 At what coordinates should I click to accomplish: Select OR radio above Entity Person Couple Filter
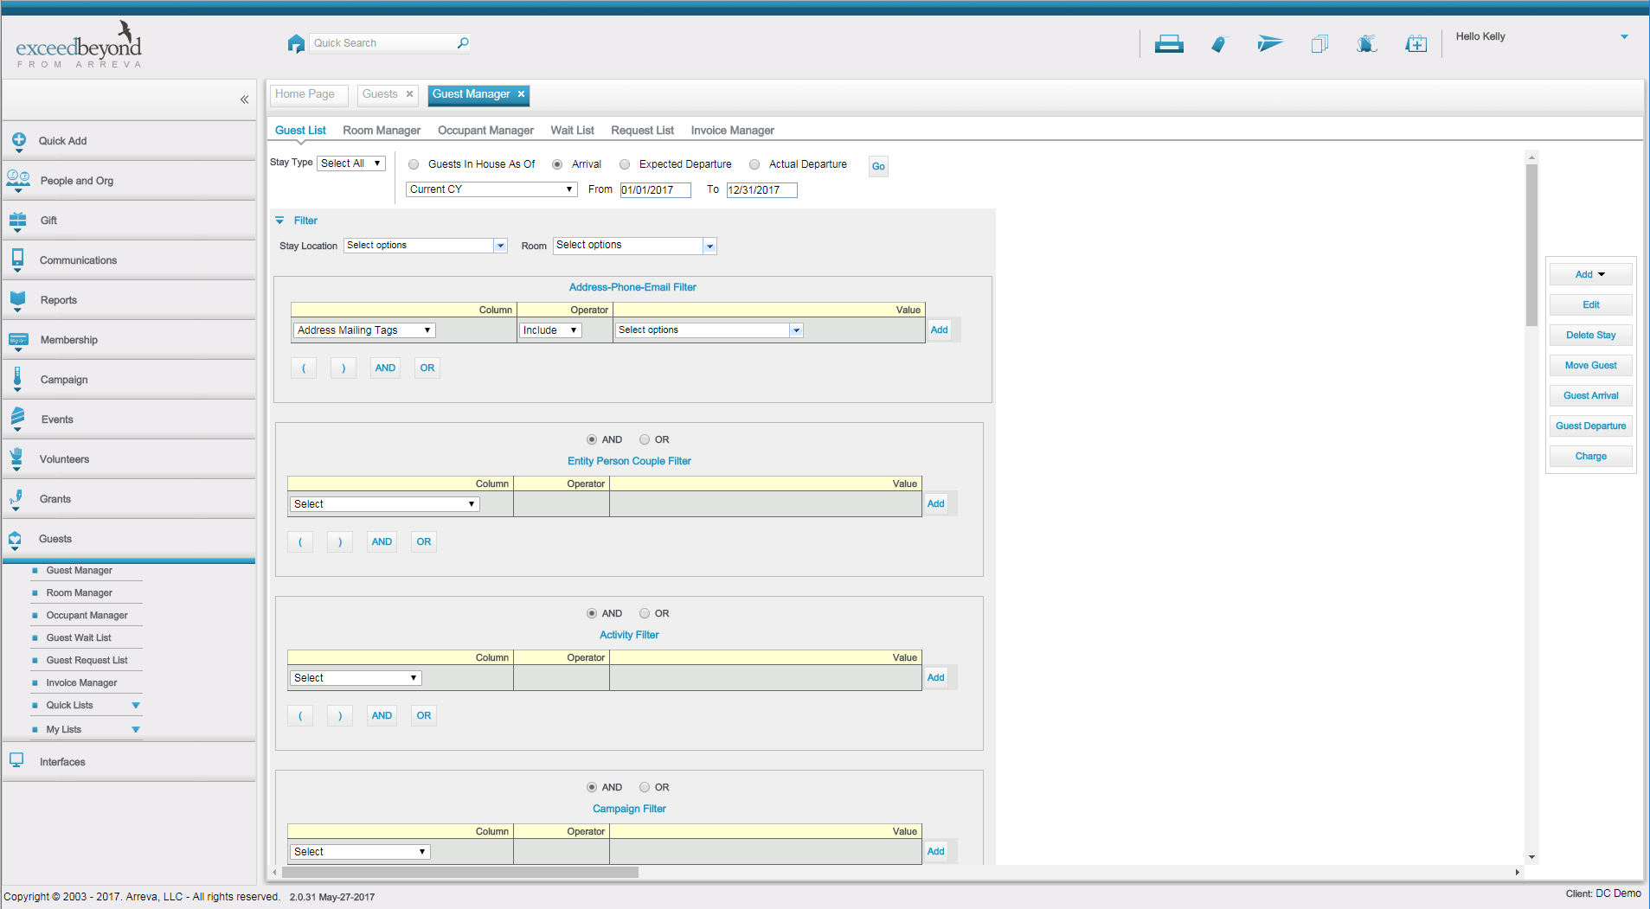tap(645, 439)
